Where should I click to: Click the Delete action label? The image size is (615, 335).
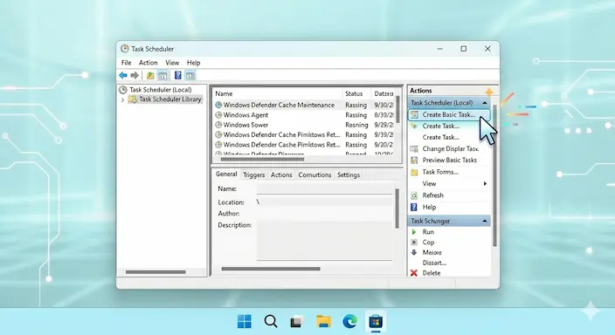point(432,273)
